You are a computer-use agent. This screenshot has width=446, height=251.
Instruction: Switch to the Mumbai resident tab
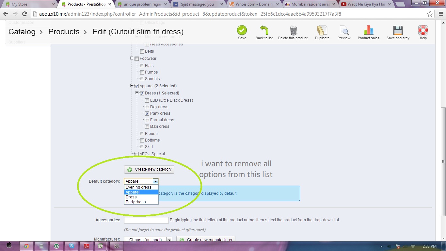point(311,4)
